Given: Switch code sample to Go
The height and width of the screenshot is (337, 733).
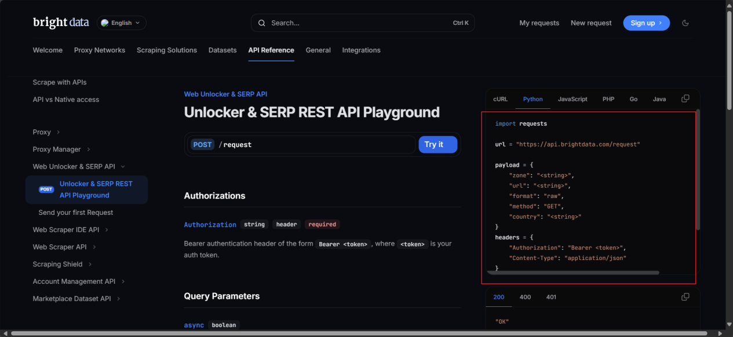Looking at the screenshot, I should click(x=634, y=99).
